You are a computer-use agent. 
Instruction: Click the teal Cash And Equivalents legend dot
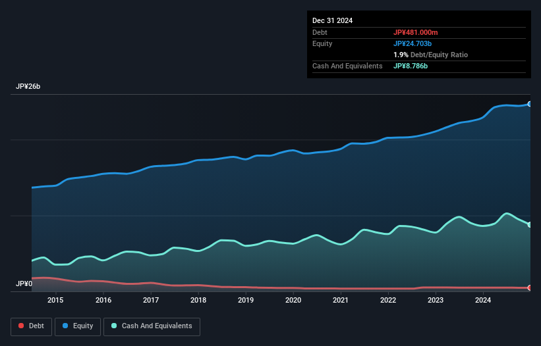tap(114, 326)
